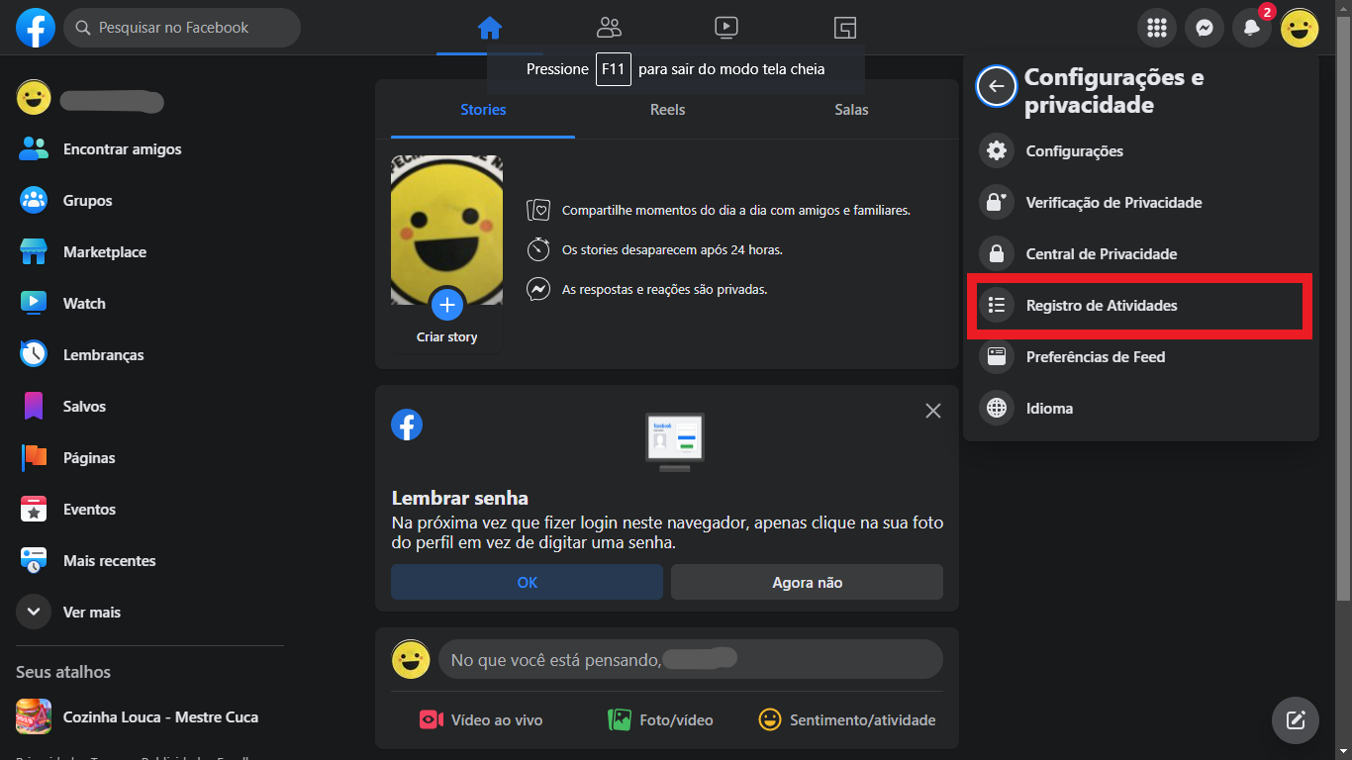The height and width of the screenshot is (760, 1352).
Task: Click the account profile avatar at top right
Action: point(1300,28)
